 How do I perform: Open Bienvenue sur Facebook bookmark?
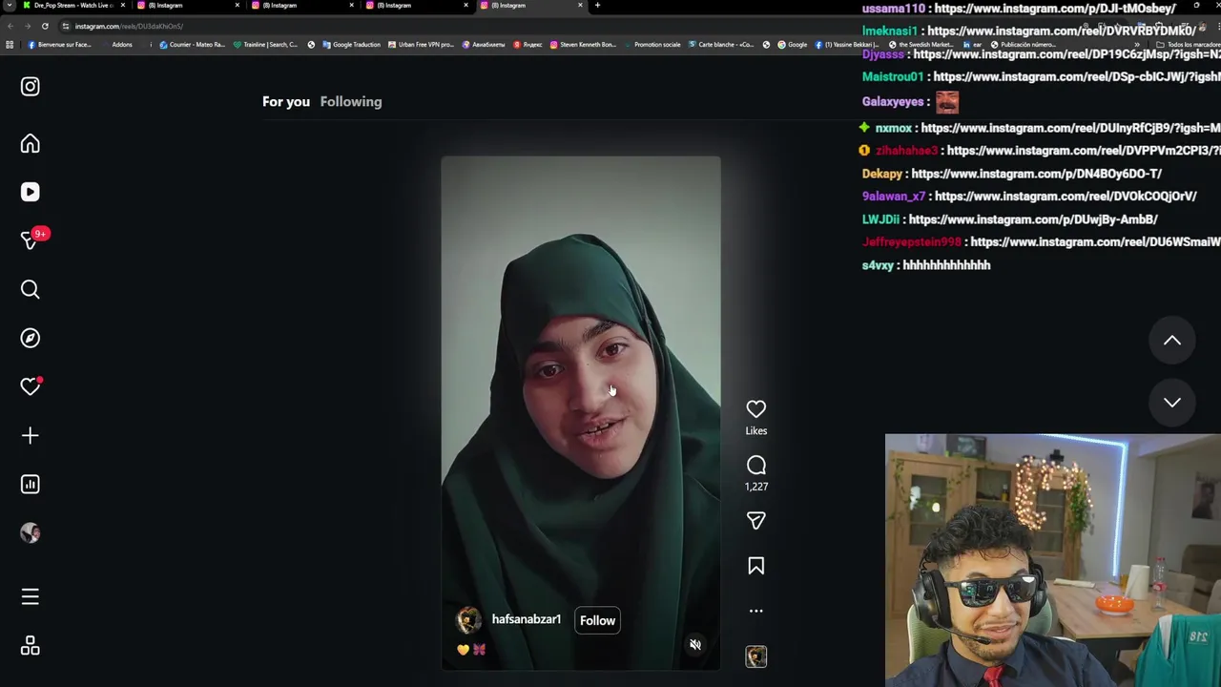pyautogui.click(x=60, y=45)
